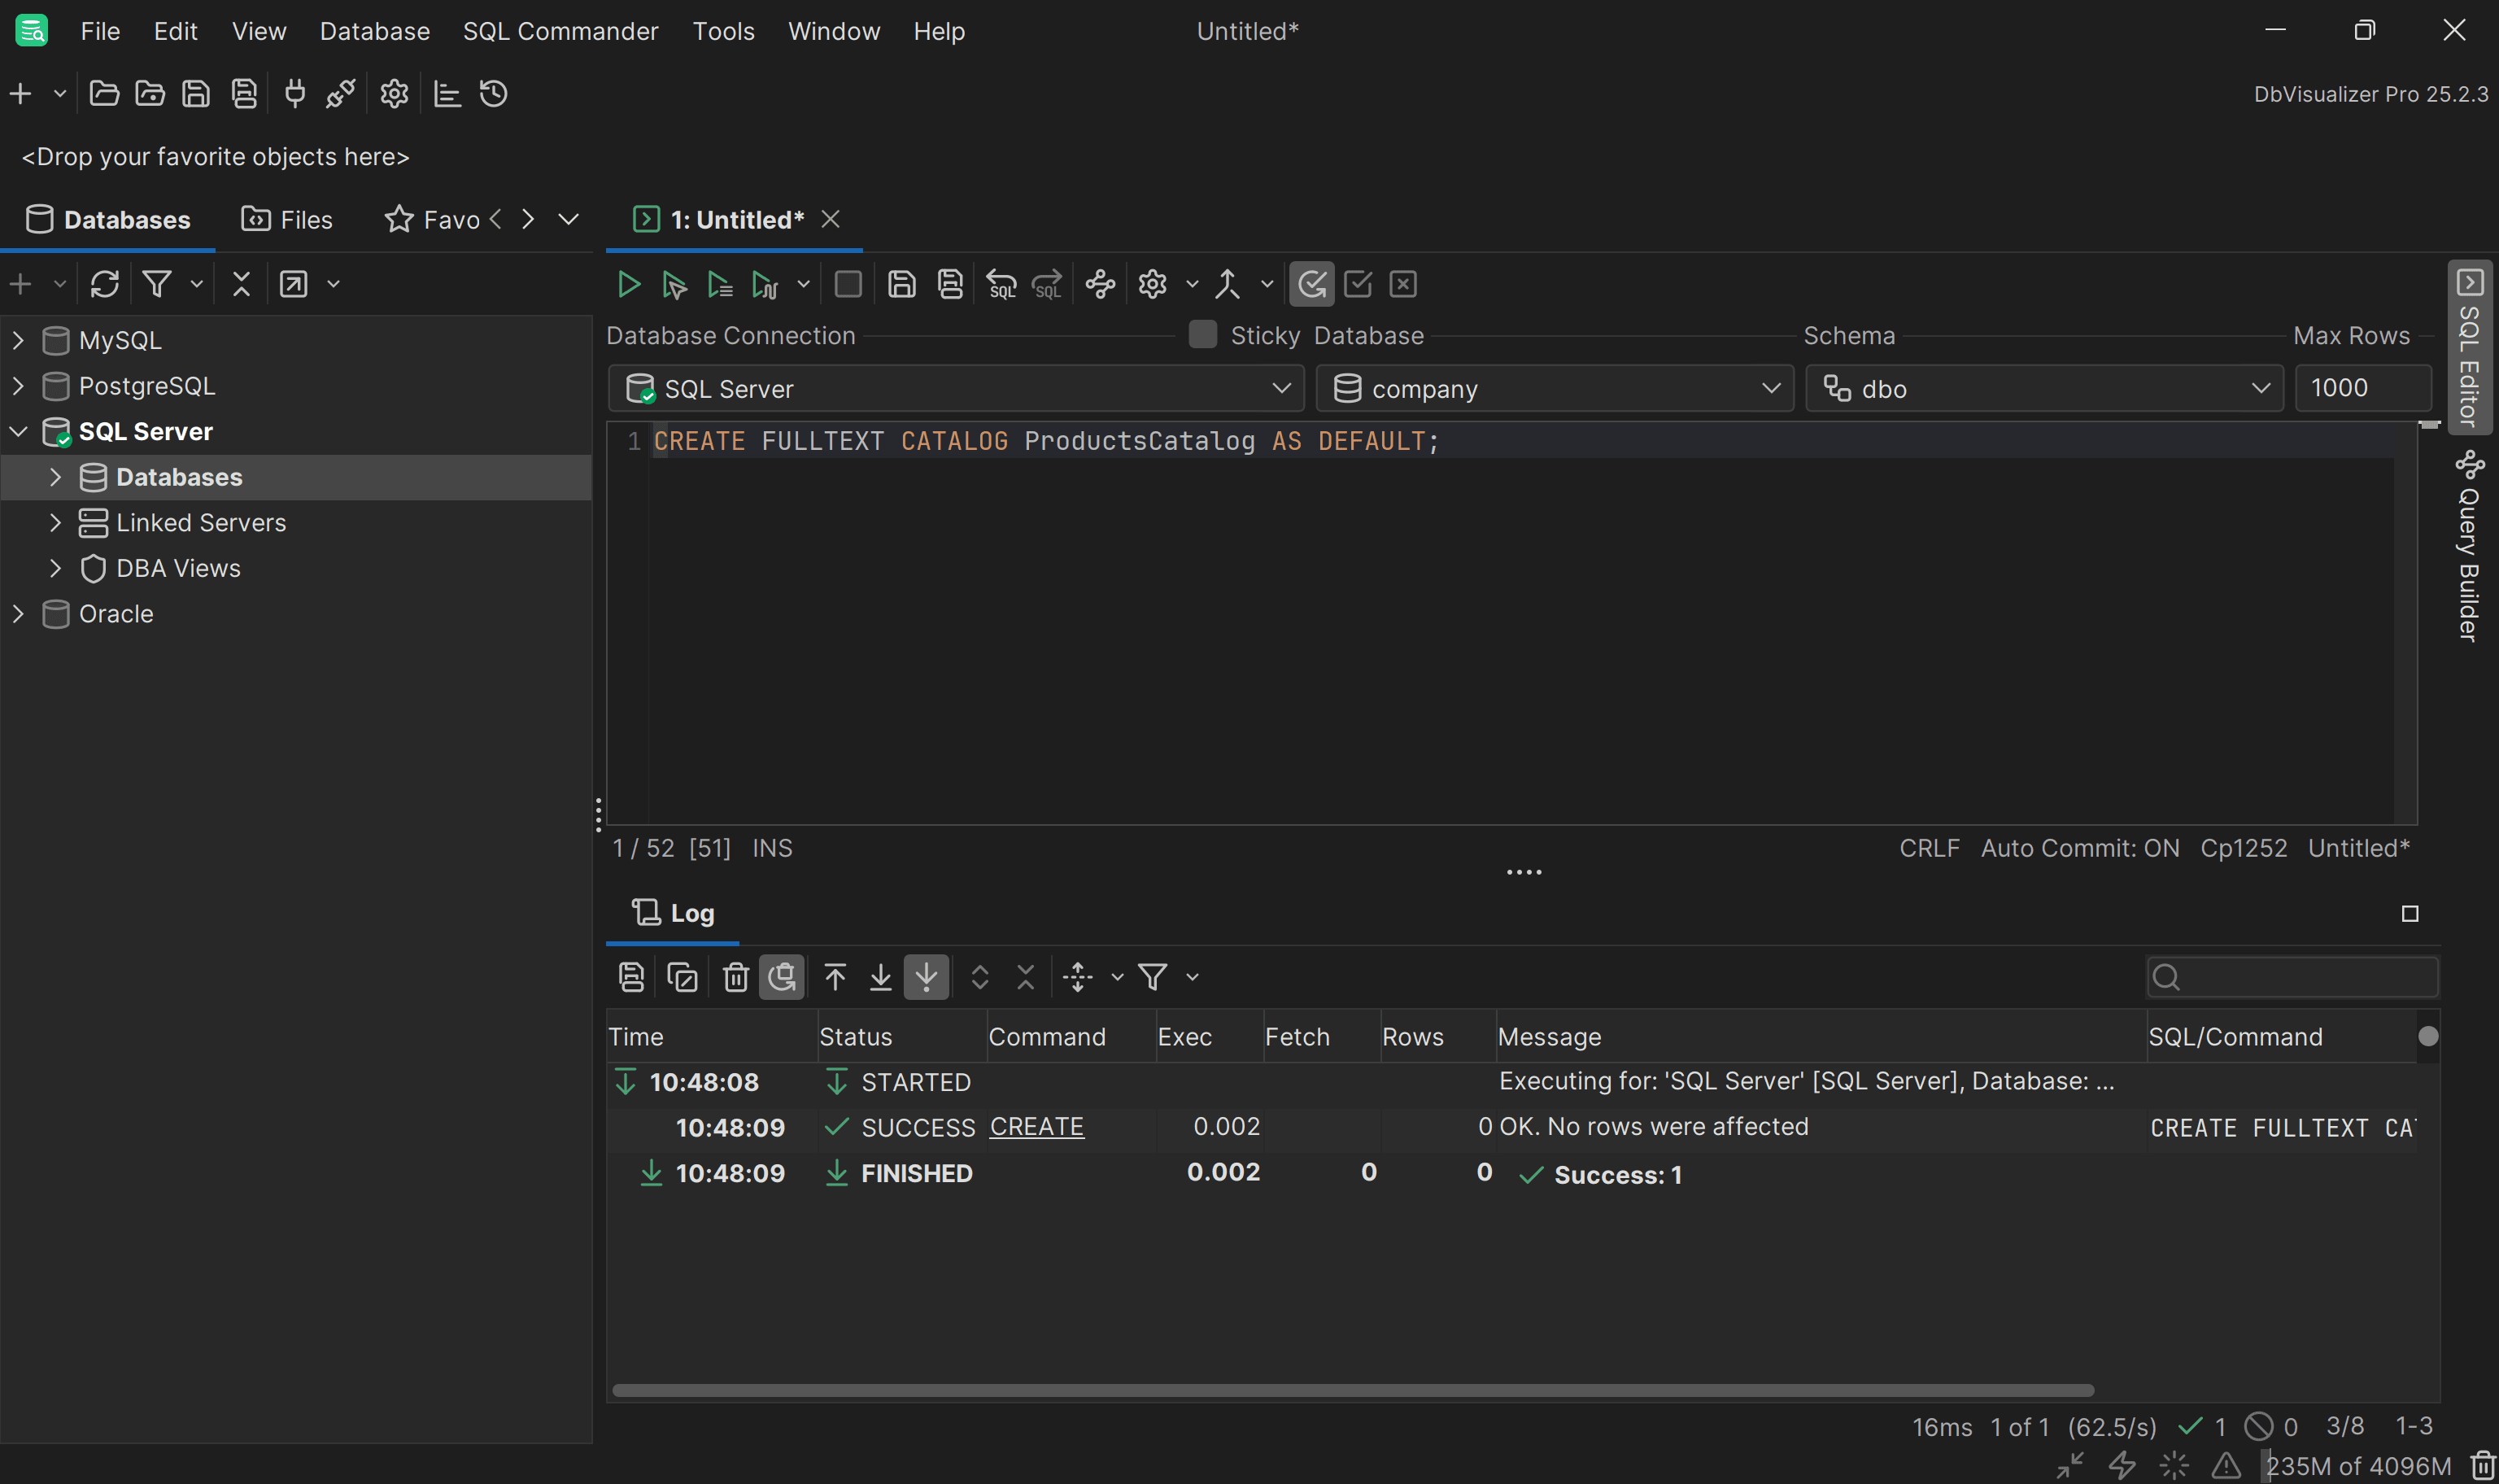2499x1484 pixels.
Task: Switch to the Files tab
Action: 287,220
